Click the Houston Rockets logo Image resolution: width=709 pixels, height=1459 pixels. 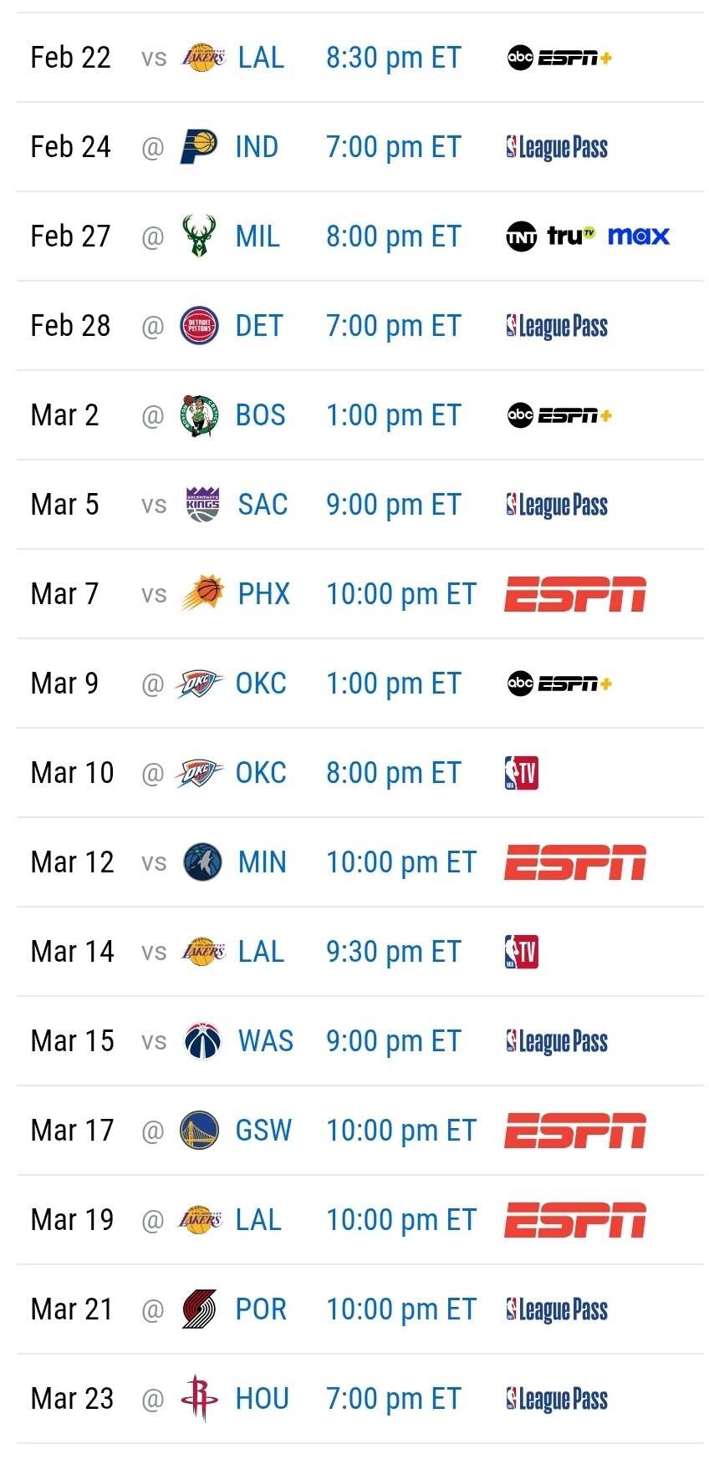(x=199, y=1399)
